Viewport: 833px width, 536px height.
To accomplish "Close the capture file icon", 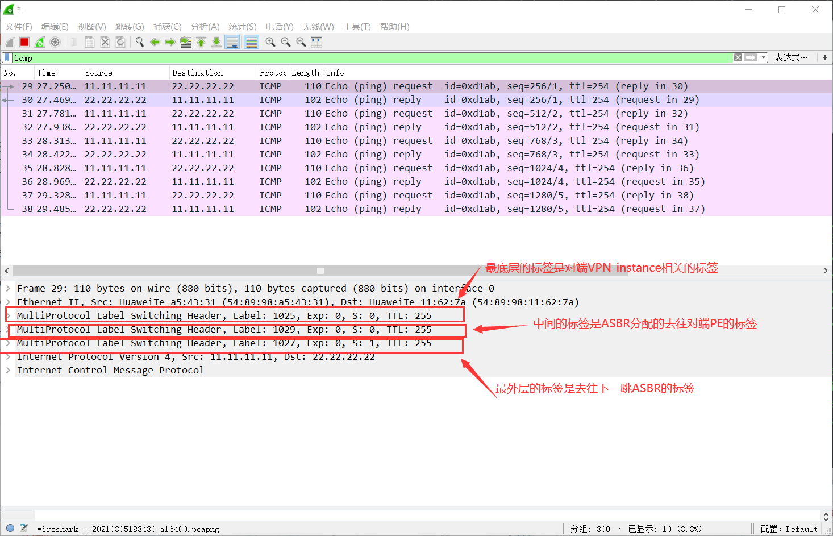I will [x=105, y=42].
